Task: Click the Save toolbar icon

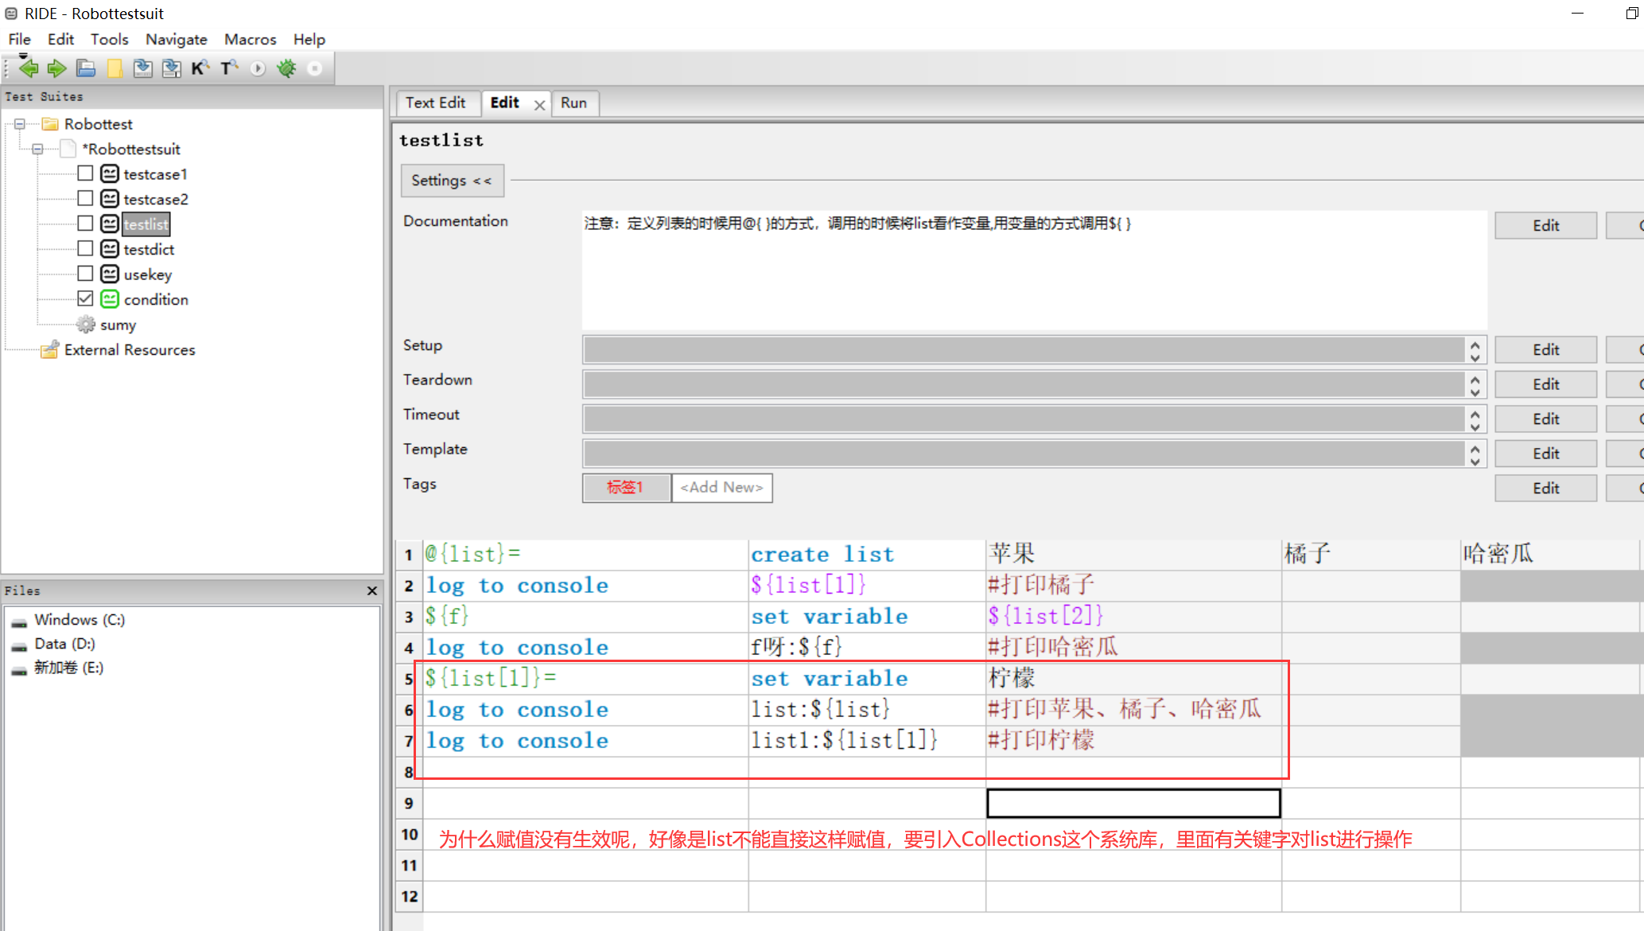Action: click(x=143, y=68)
